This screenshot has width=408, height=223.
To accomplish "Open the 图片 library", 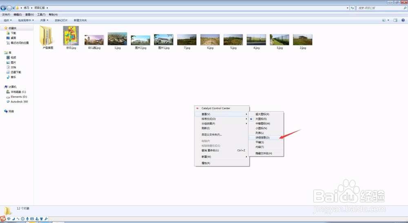I will pos(13,62).
